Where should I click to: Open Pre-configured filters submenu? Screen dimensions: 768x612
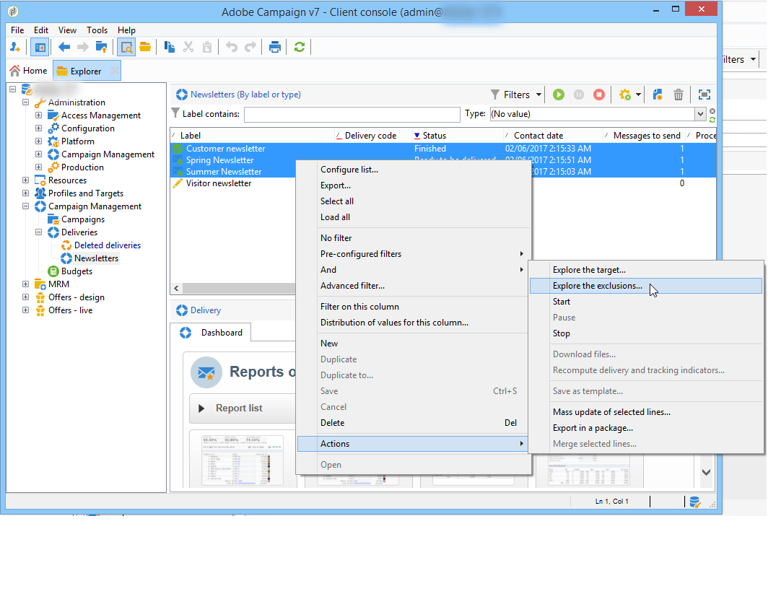coord(414,254)
